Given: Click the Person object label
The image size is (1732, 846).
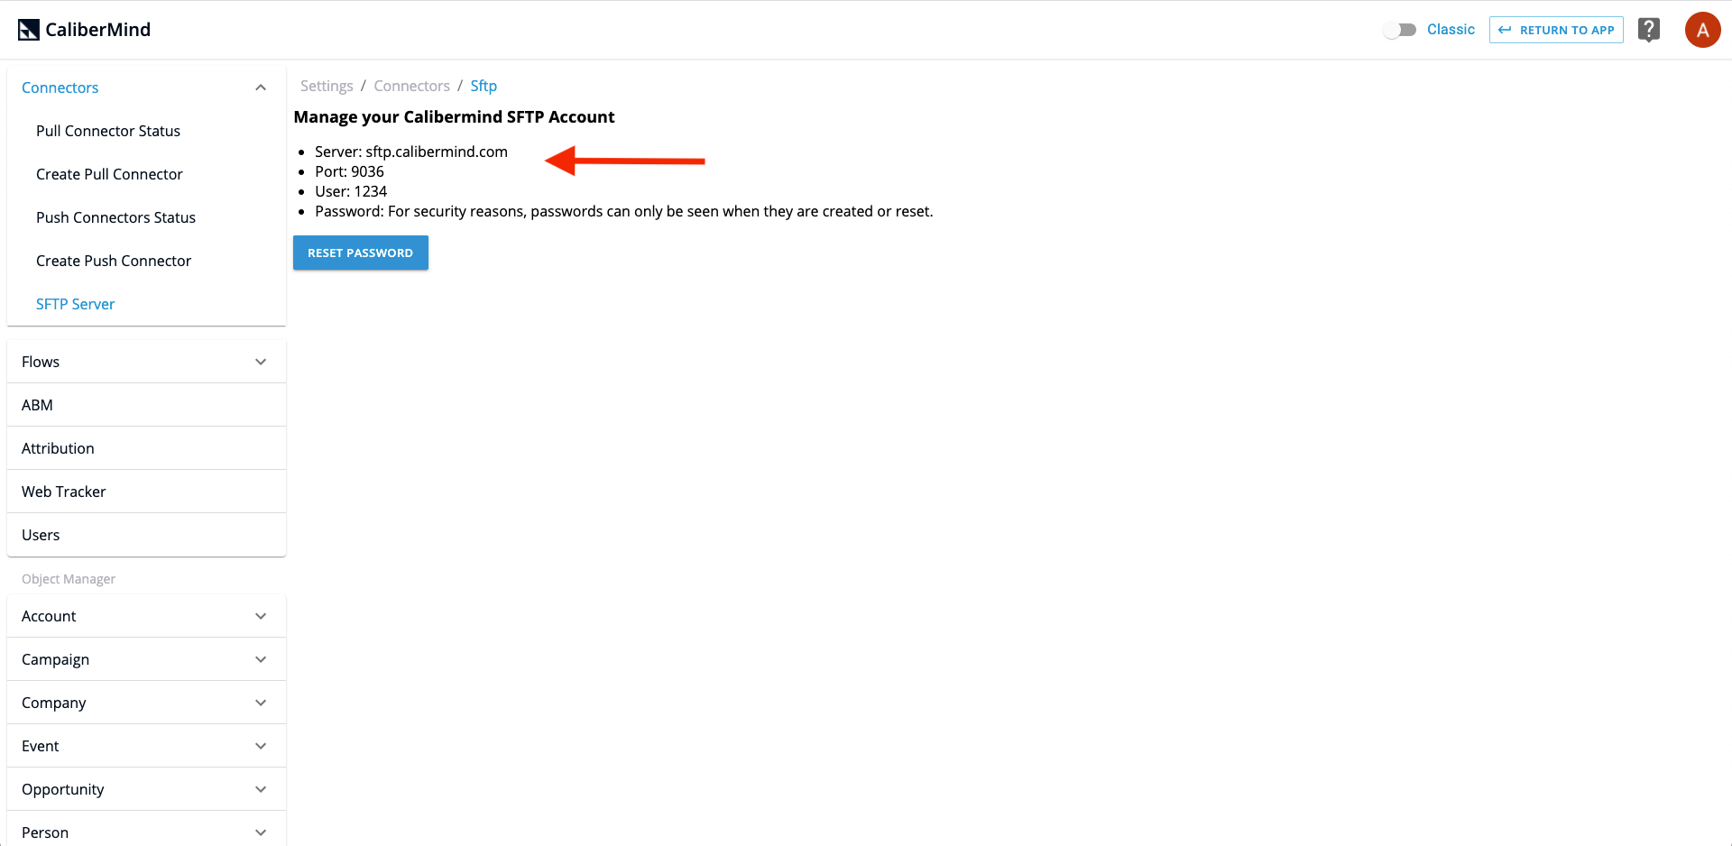Looking at the screenshot, I should coord(45,832).
